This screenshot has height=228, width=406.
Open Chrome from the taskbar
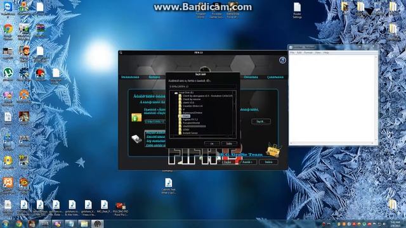(x=18, y=224)
